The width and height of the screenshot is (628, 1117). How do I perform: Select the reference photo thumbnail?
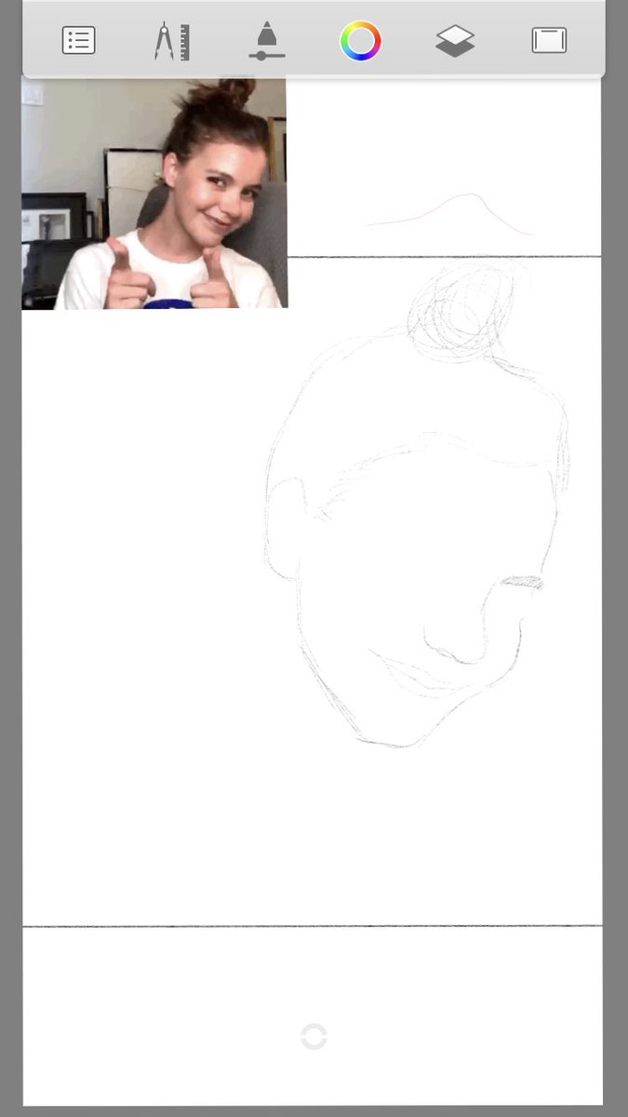[x=154, y=194]
